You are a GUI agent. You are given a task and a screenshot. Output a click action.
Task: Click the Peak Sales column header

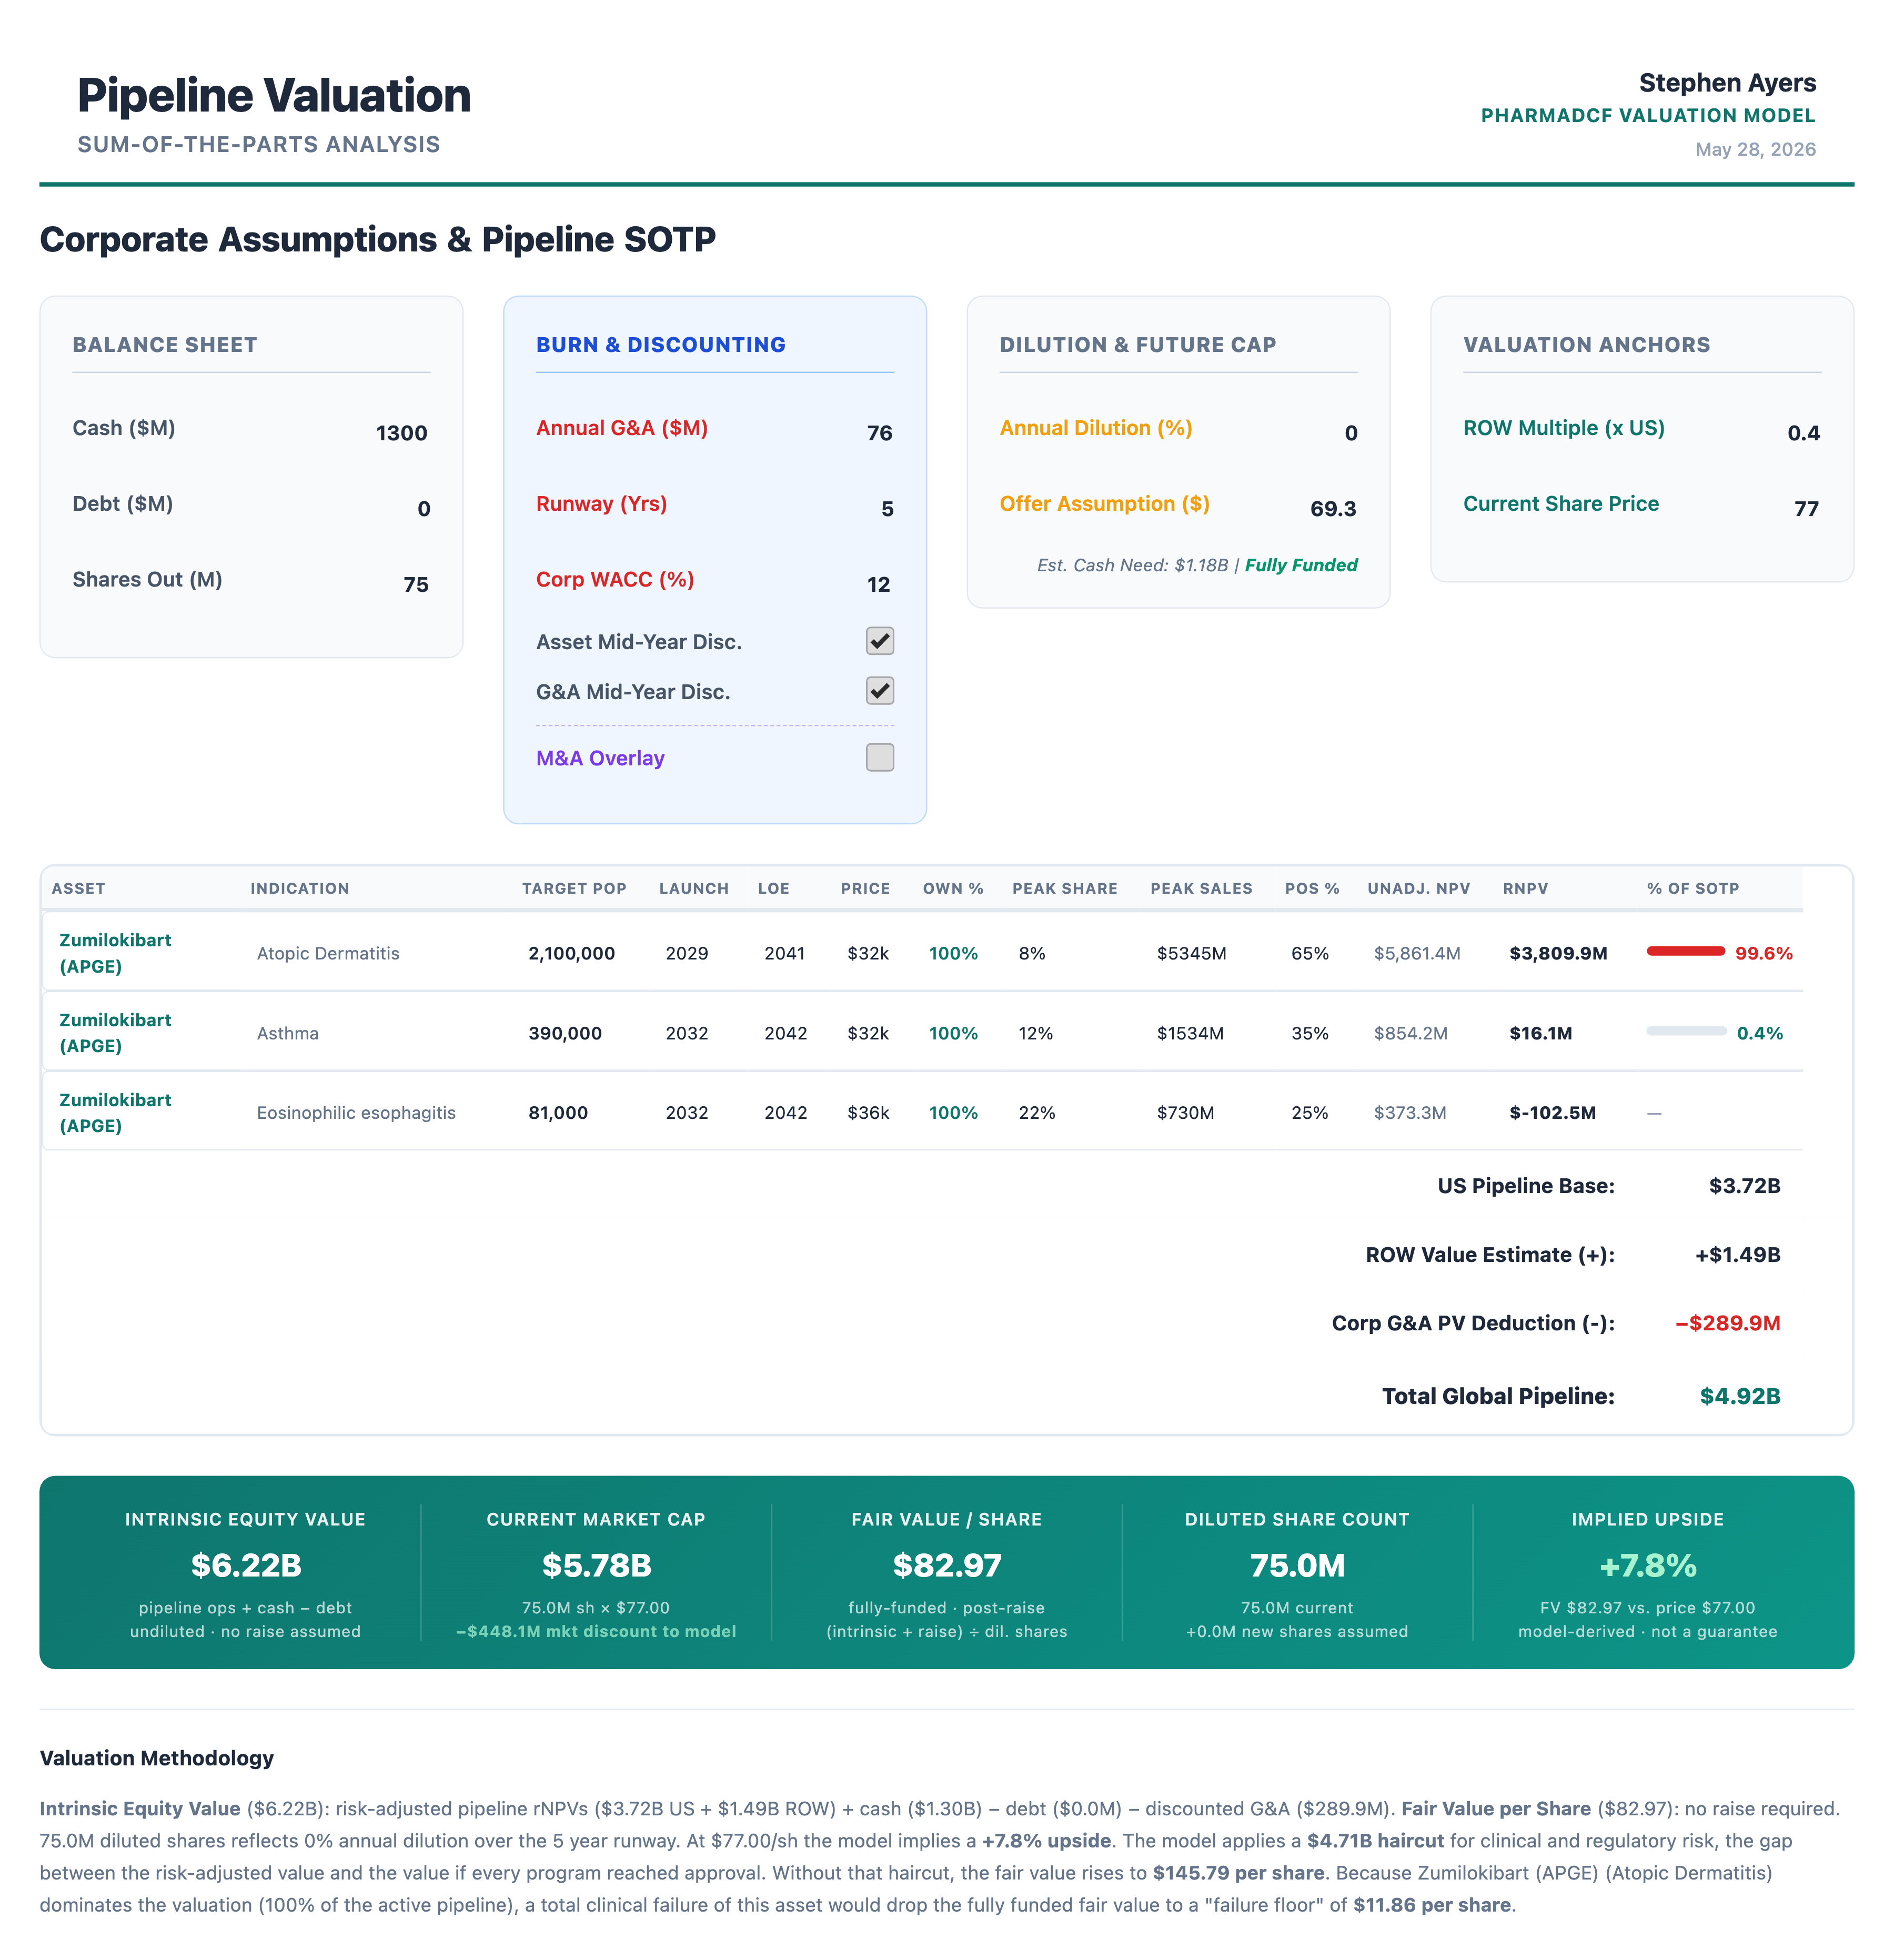point(1201,888)
